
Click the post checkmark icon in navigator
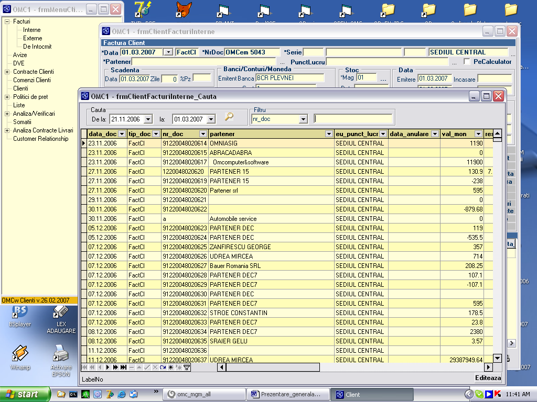click(x=147, y=367)
